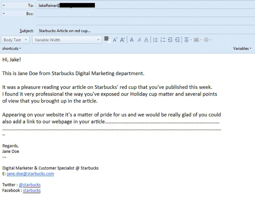Click the 'Jane Doe' signature name
This screenshot has width=255, height=202.
(10, 151)
